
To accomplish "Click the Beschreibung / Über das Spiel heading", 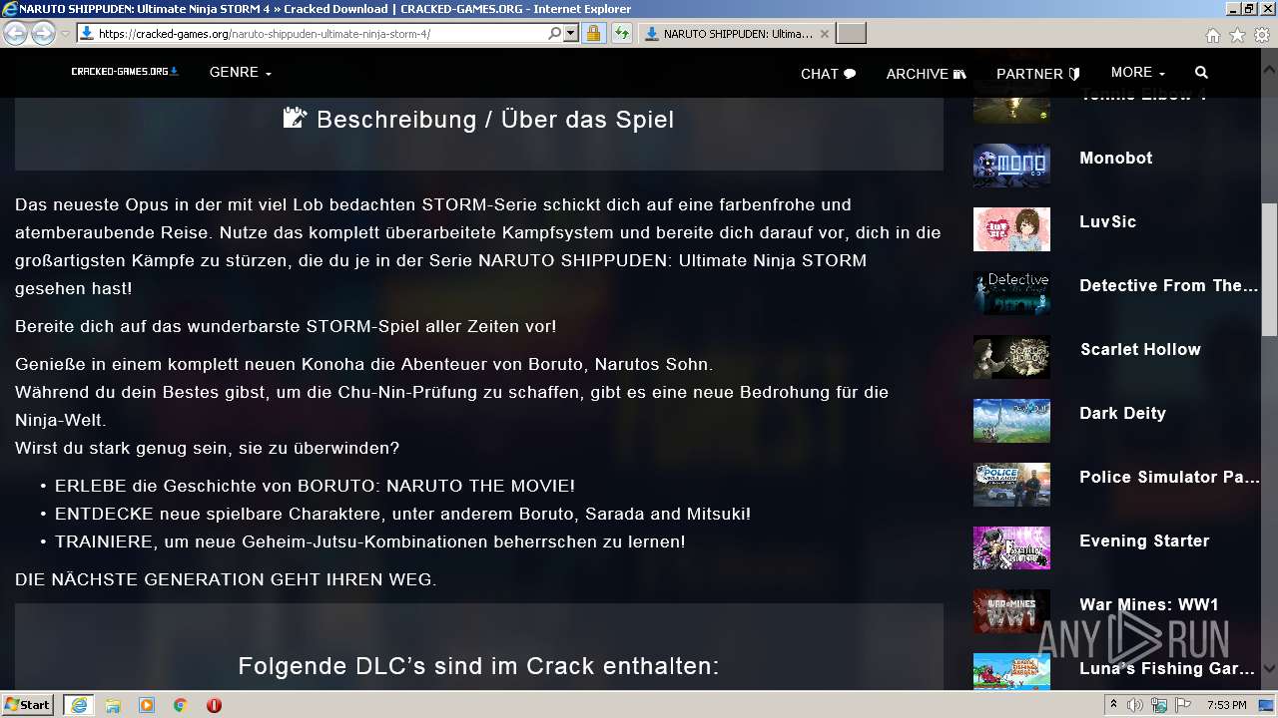I will (x=478, y=119).
